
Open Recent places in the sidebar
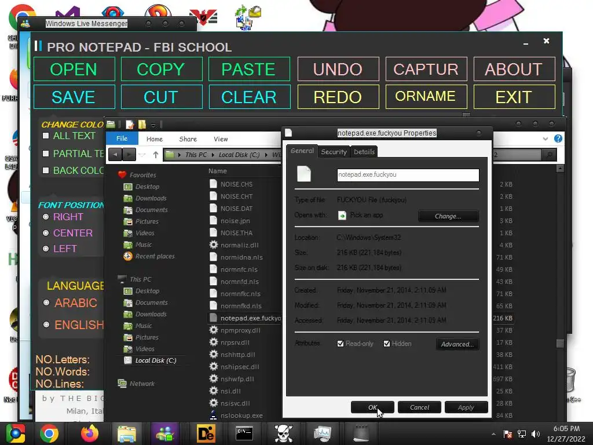point(155,256)
